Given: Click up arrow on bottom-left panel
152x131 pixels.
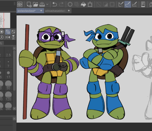Looking at the screenshot, I should point(14,119).
